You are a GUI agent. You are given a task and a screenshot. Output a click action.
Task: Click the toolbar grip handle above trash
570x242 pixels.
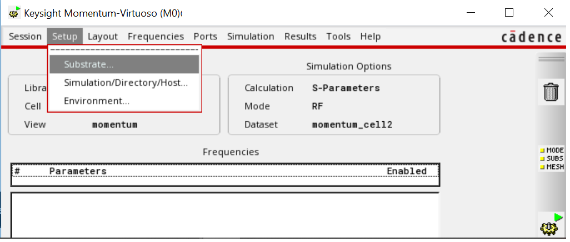pos(551,60)
